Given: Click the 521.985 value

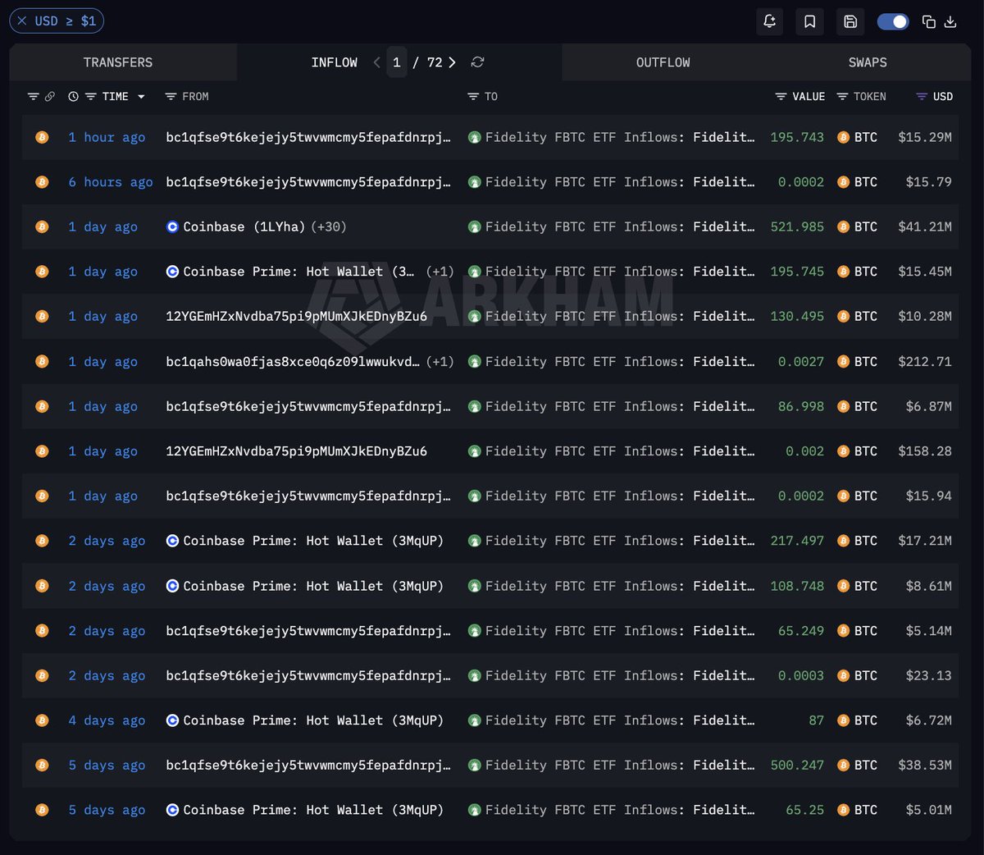Looking at the screenshot, I should [797, 226].
